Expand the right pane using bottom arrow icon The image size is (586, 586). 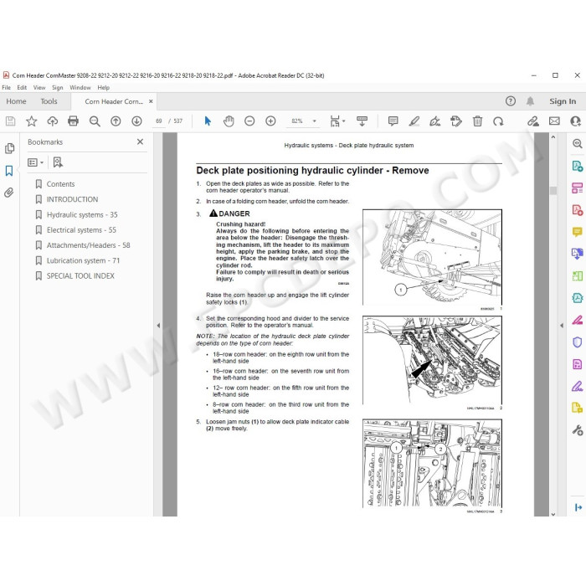pos(578,507)
